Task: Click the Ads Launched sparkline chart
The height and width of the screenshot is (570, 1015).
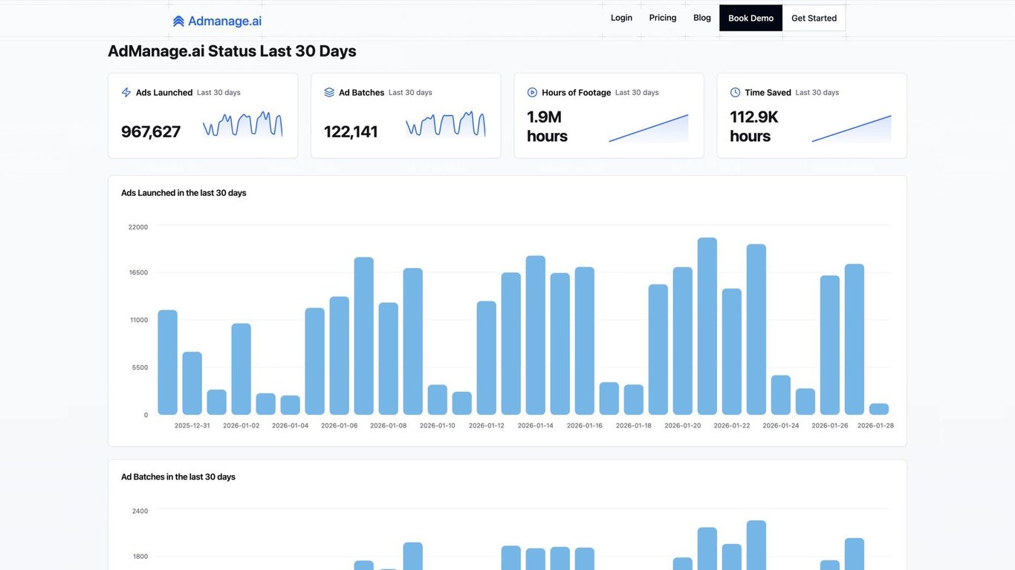Action: click(x=242, y=125)
